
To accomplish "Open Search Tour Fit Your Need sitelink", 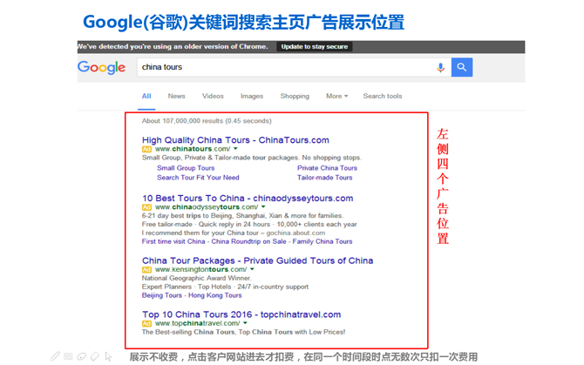I will coord(198,178).
